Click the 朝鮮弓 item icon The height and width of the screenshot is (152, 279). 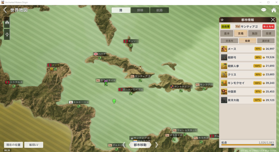[224, 57]
